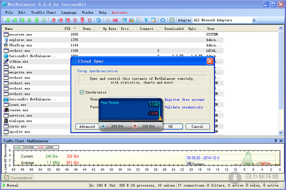Select the mscorsvw.exe process row
Screen dimensions: 286x190
tap(113, 34)
